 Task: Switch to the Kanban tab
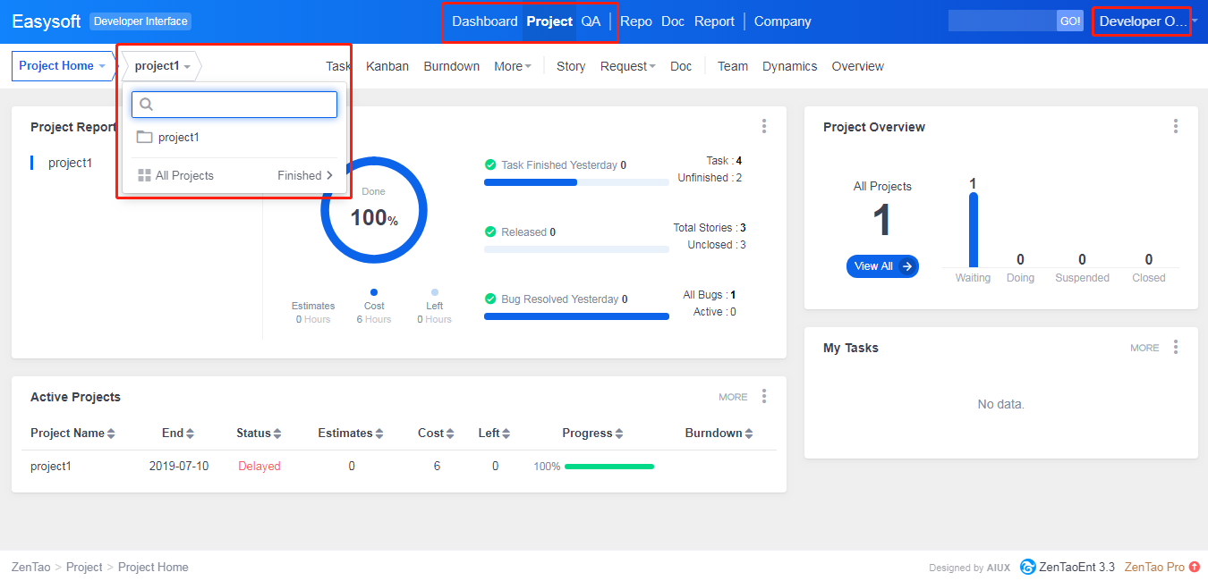(387, 66)
